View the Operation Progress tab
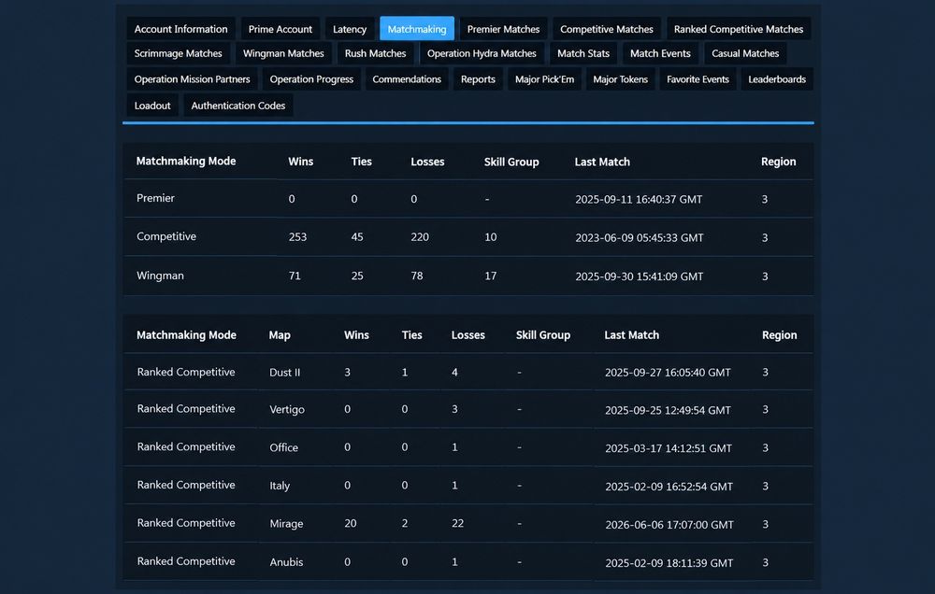This screenshot has width=935, height=594. pyautogui.click(x=311, y=78)
